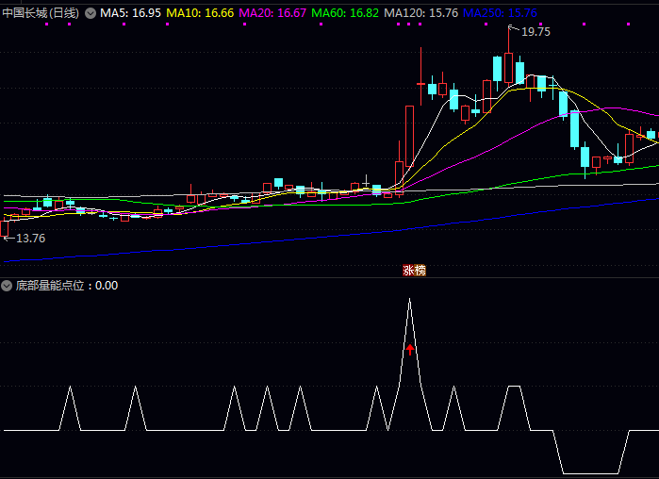Click the red arrow signal in indicator panel
This screenshot has height=479, width=659.
point(410,350)
